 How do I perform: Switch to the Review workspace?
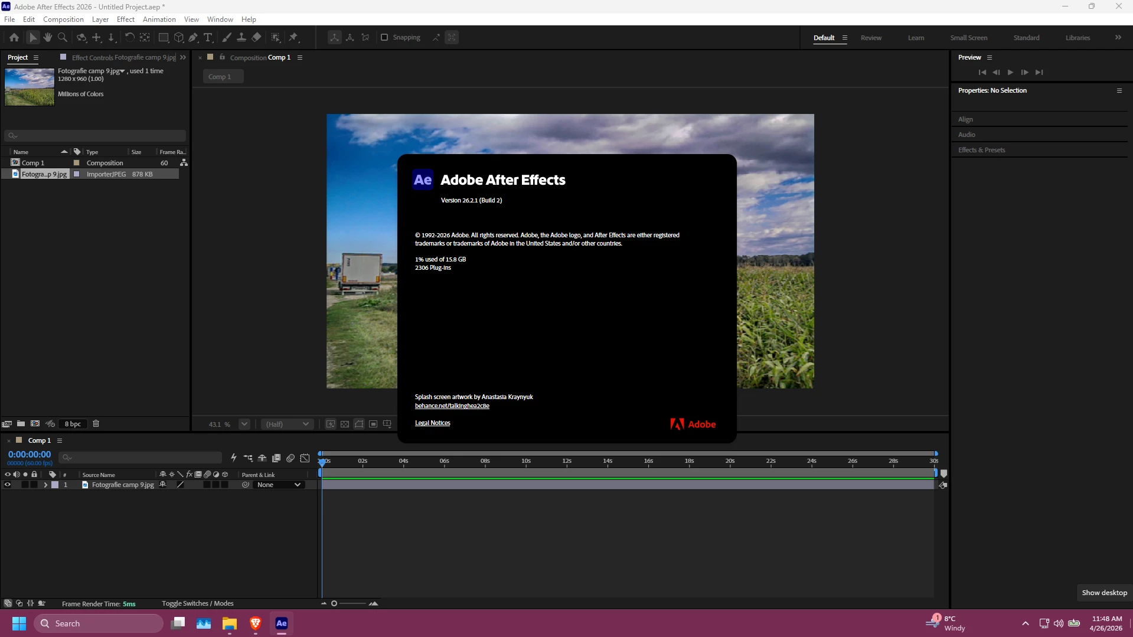click(871, 38)
